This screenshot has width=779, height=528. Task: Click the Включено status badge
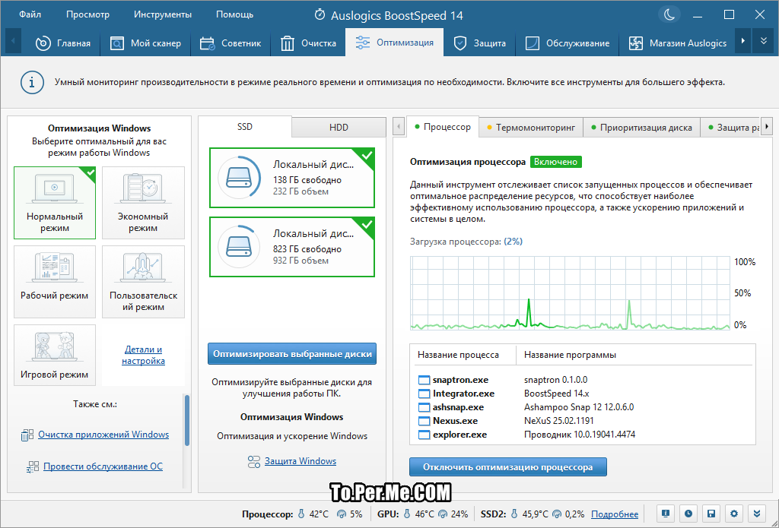point(555,162)
